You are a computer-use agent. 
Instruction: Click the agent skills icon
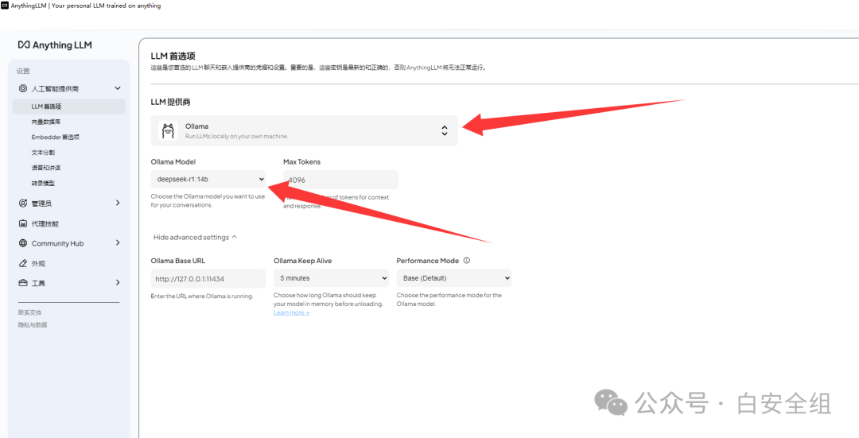24,223
